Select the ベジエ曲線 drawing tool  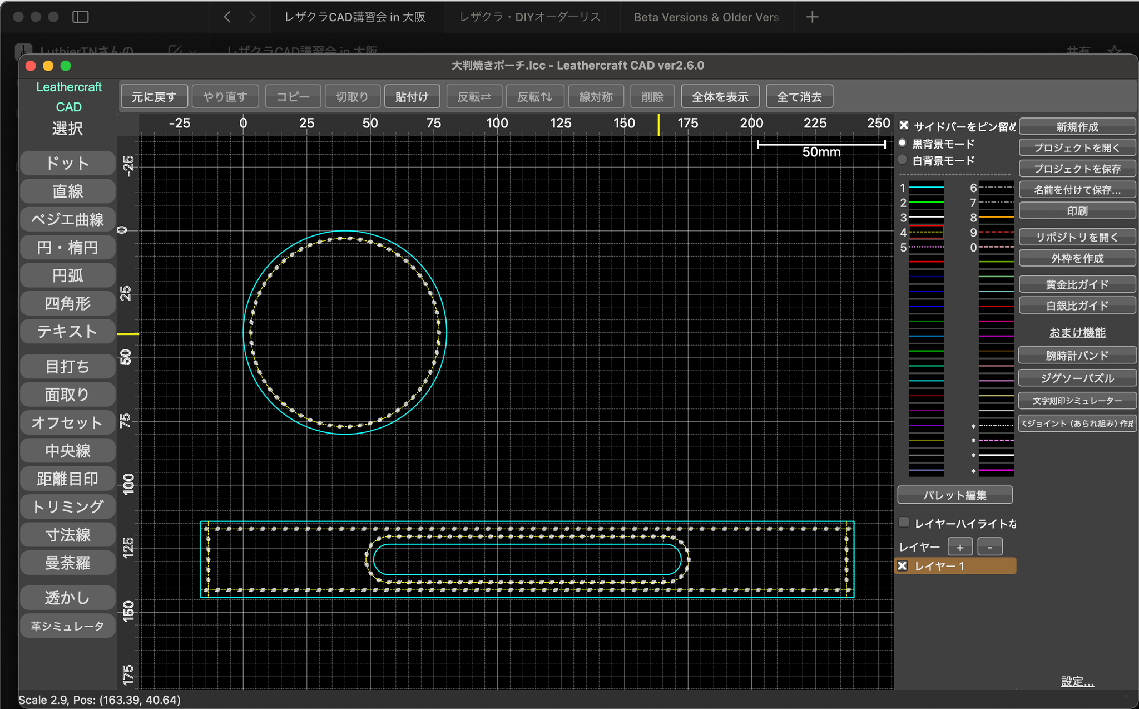point(67,219)
